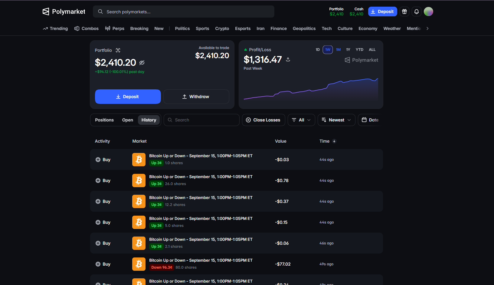Click the Withdraw button
The height and width of the screenshot is (285, 494).
(196, 97)
